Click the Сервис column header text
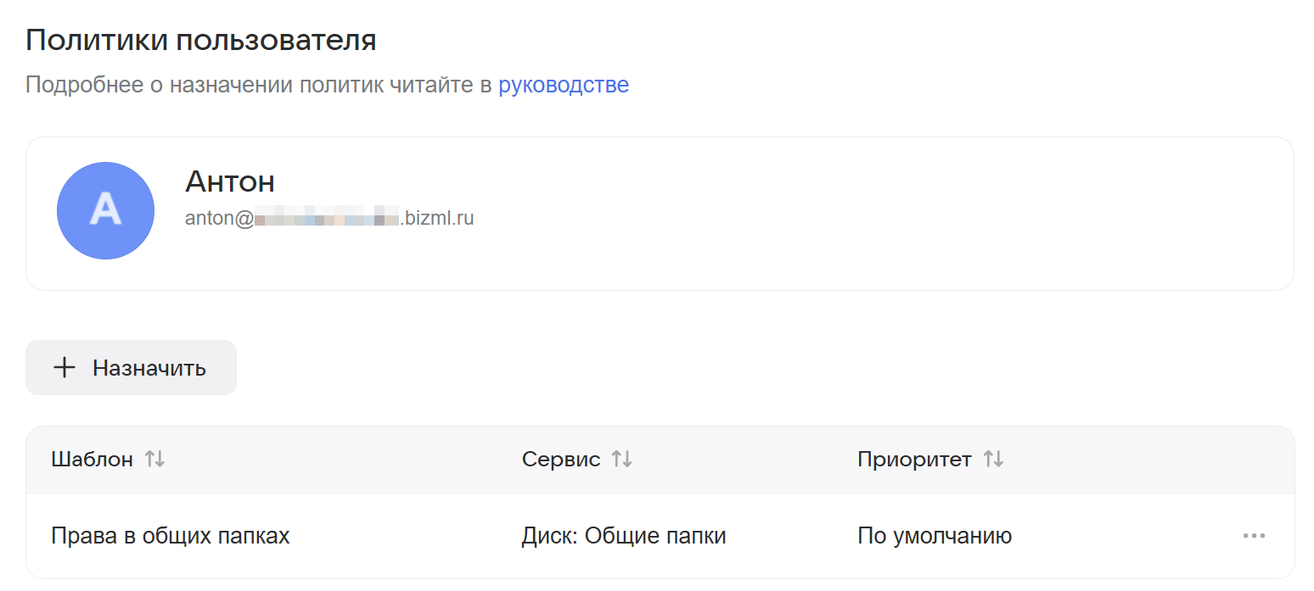This screenshot has width=1314, height=591. (560, 460)
